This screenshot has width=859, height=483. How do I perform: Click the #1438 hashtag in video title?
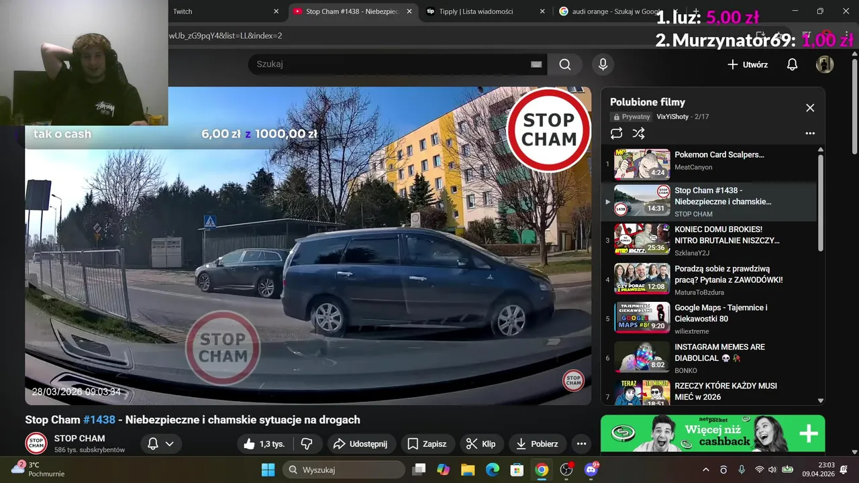99,420
